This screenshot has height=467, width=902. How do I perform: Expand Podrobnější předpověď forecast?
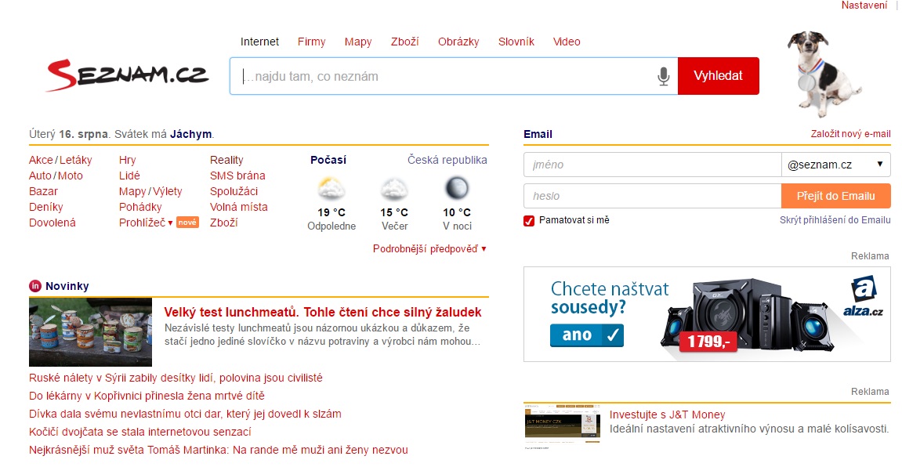[x=429, y=249]
